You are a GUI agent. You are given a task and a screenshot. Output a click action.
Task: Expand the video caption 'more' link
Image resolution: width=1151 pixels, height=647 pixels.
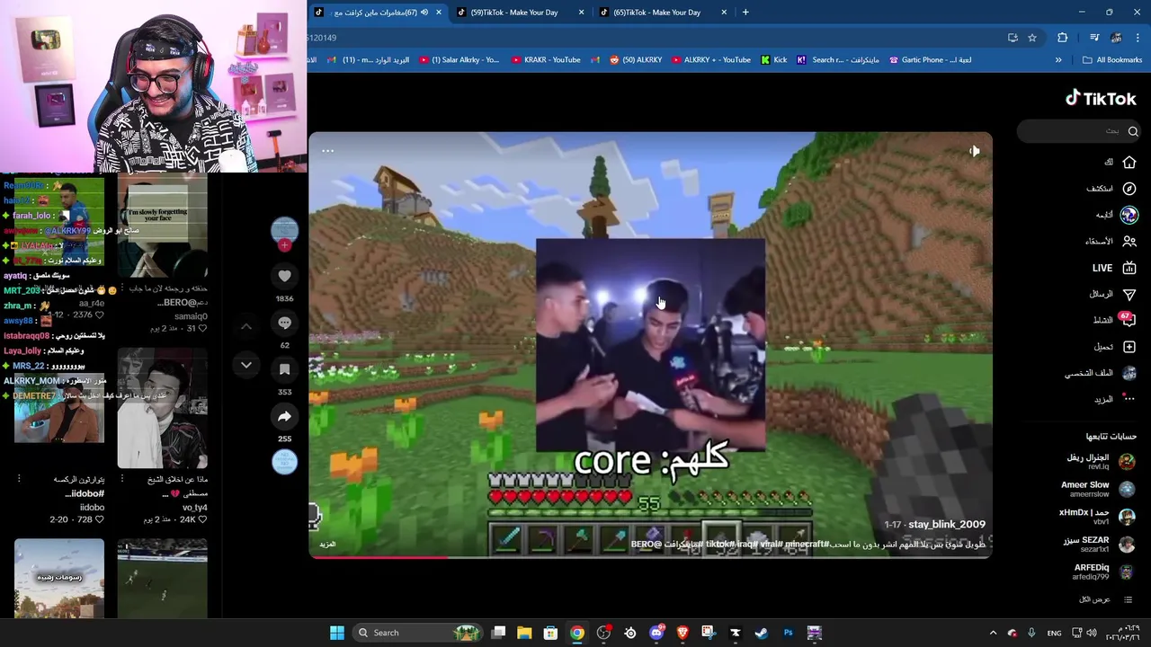(327, 545)
